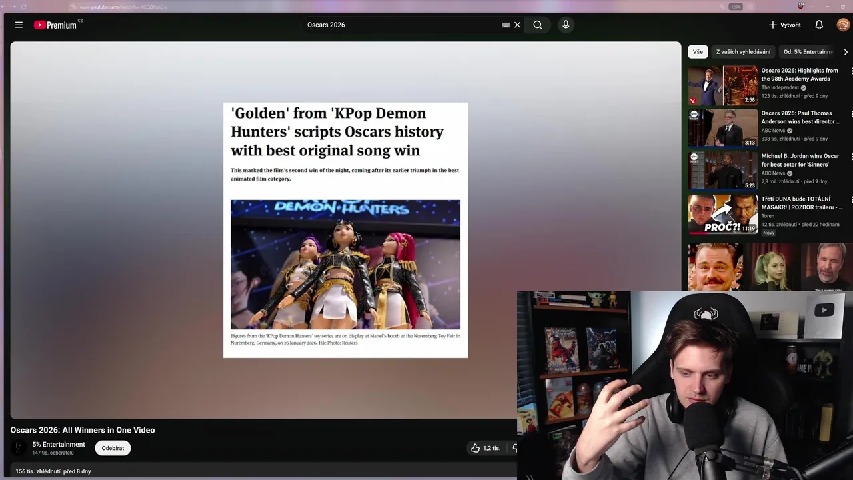Reload the page with browser refresh icon
This screenshot has width=853, height=480.
[24, 7]
